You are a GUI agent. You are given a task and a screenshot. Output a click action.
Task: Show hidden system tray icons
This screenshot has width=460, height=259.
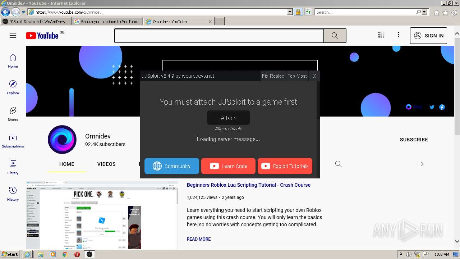[x=400, y=254]
